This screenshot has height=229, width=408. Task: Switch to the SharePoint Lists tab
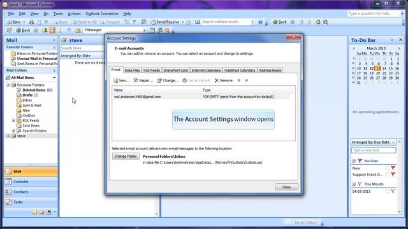click(176, 71)
